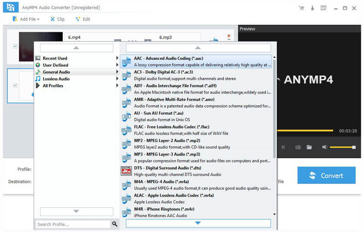Mute audio with the speaker icon

pos(324,147)
